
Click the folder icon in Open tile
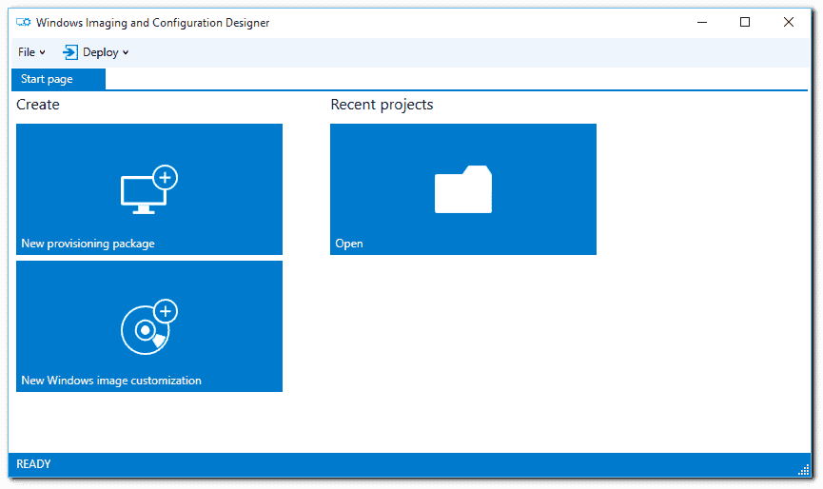point(463,189)
